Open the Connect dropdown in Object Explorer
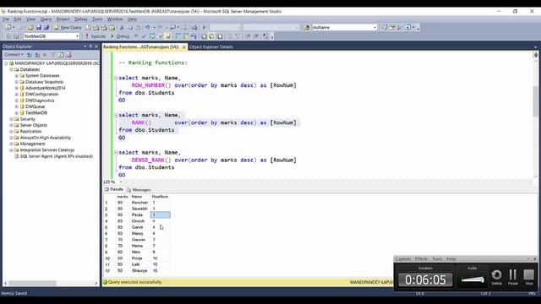 pyautogui.click(x=14, y=55)
